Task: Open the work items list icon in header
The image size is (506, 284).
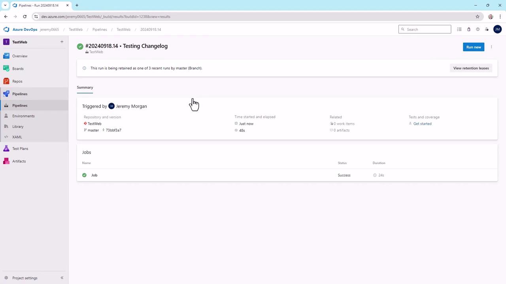Action: [x=459, y=29]
